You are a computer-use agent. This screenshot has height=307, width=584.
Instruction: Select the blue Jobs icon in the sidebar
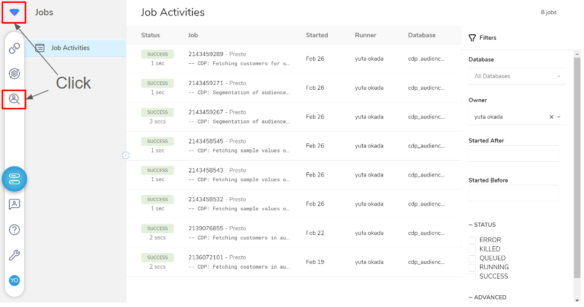(x=14, y=179)
